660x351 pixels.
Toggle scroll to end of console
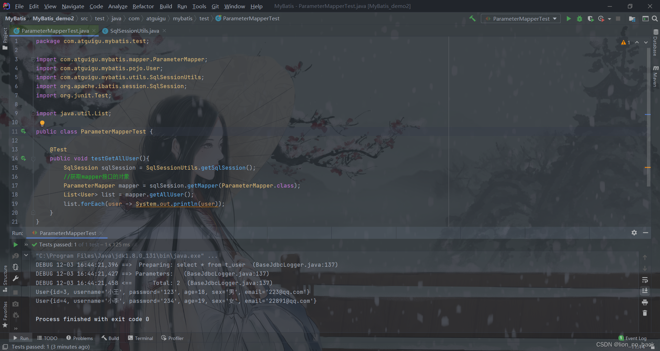[645, 291]
